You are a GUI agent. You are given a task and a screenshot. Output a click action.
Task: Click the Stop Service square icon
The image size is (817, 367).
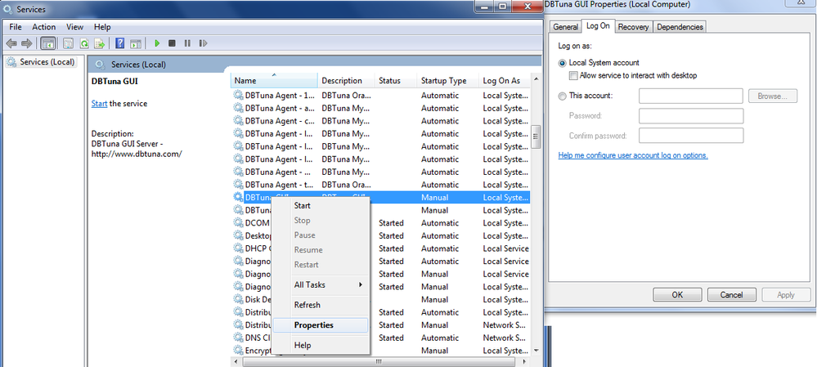tap(172, 43)
